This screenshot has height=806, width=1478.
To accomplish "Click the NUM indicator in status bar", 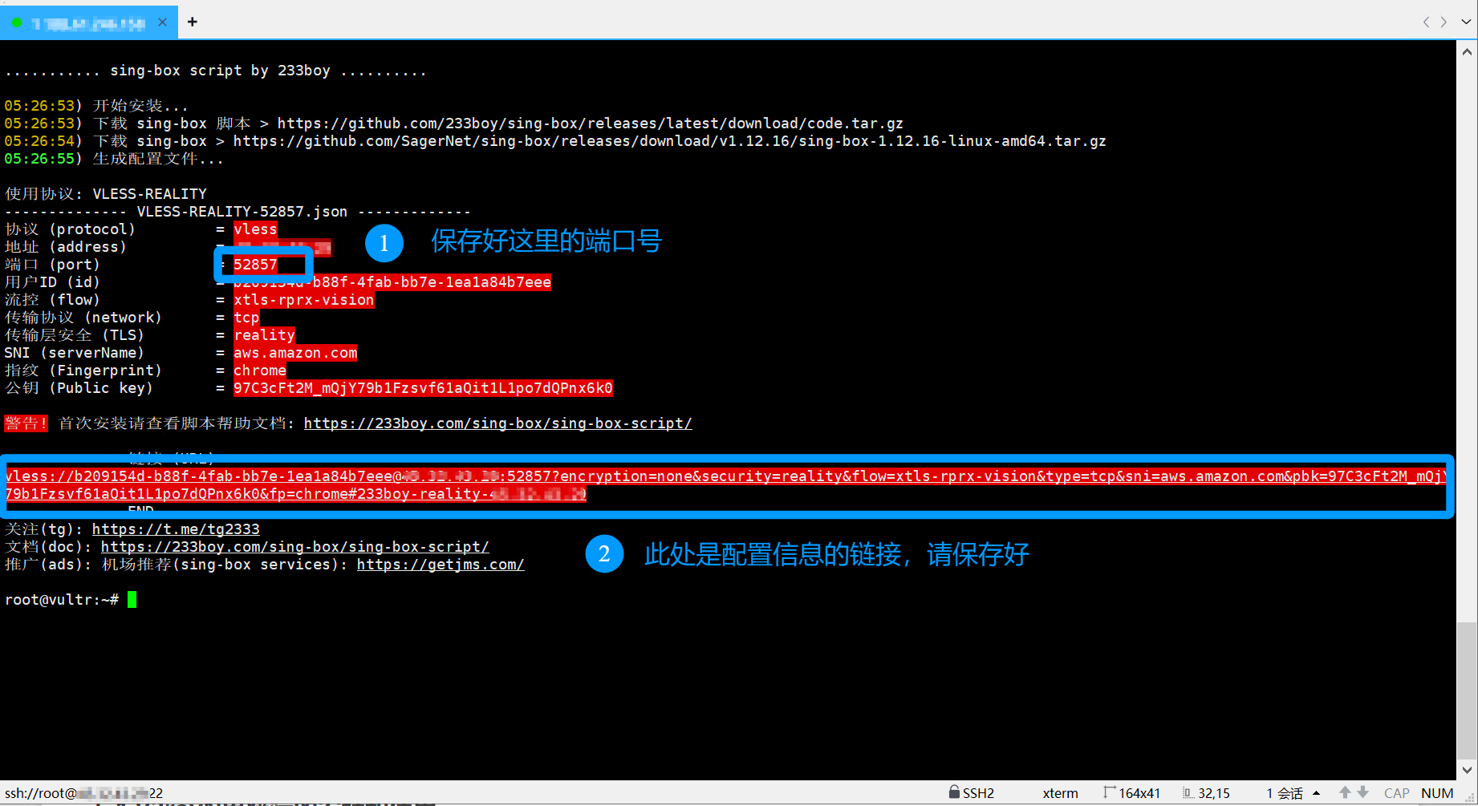I will click(x=1436, y=792).
